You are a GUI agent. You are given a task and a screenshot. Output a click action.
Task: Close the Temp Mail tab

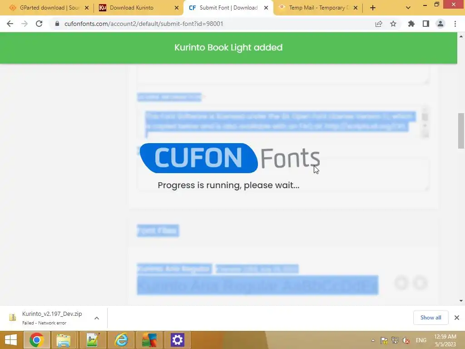point(356,8)
